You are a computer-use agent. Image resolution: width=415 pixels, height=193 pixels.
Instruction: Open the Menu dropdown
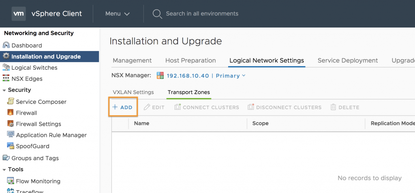(118, 13)
